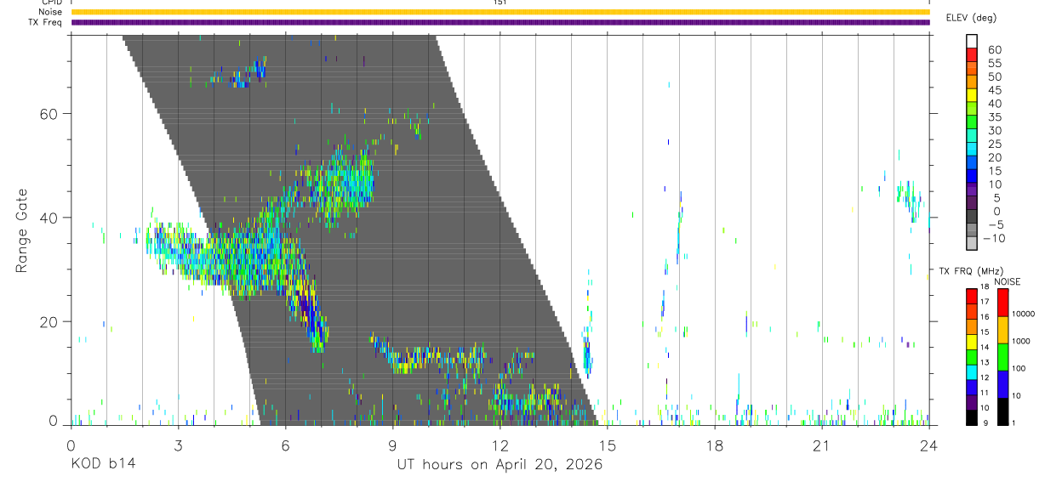Viewport: 1045px width, 482px height.
Task: Click the cyan 25 degree elevation swatch
Action: click(972, 149)
